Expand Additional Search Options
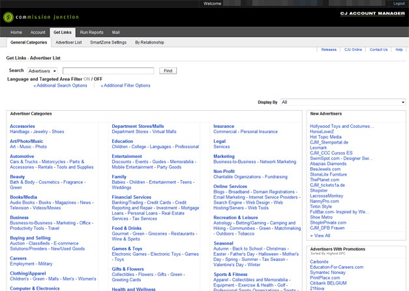 [x=61, y=85]
